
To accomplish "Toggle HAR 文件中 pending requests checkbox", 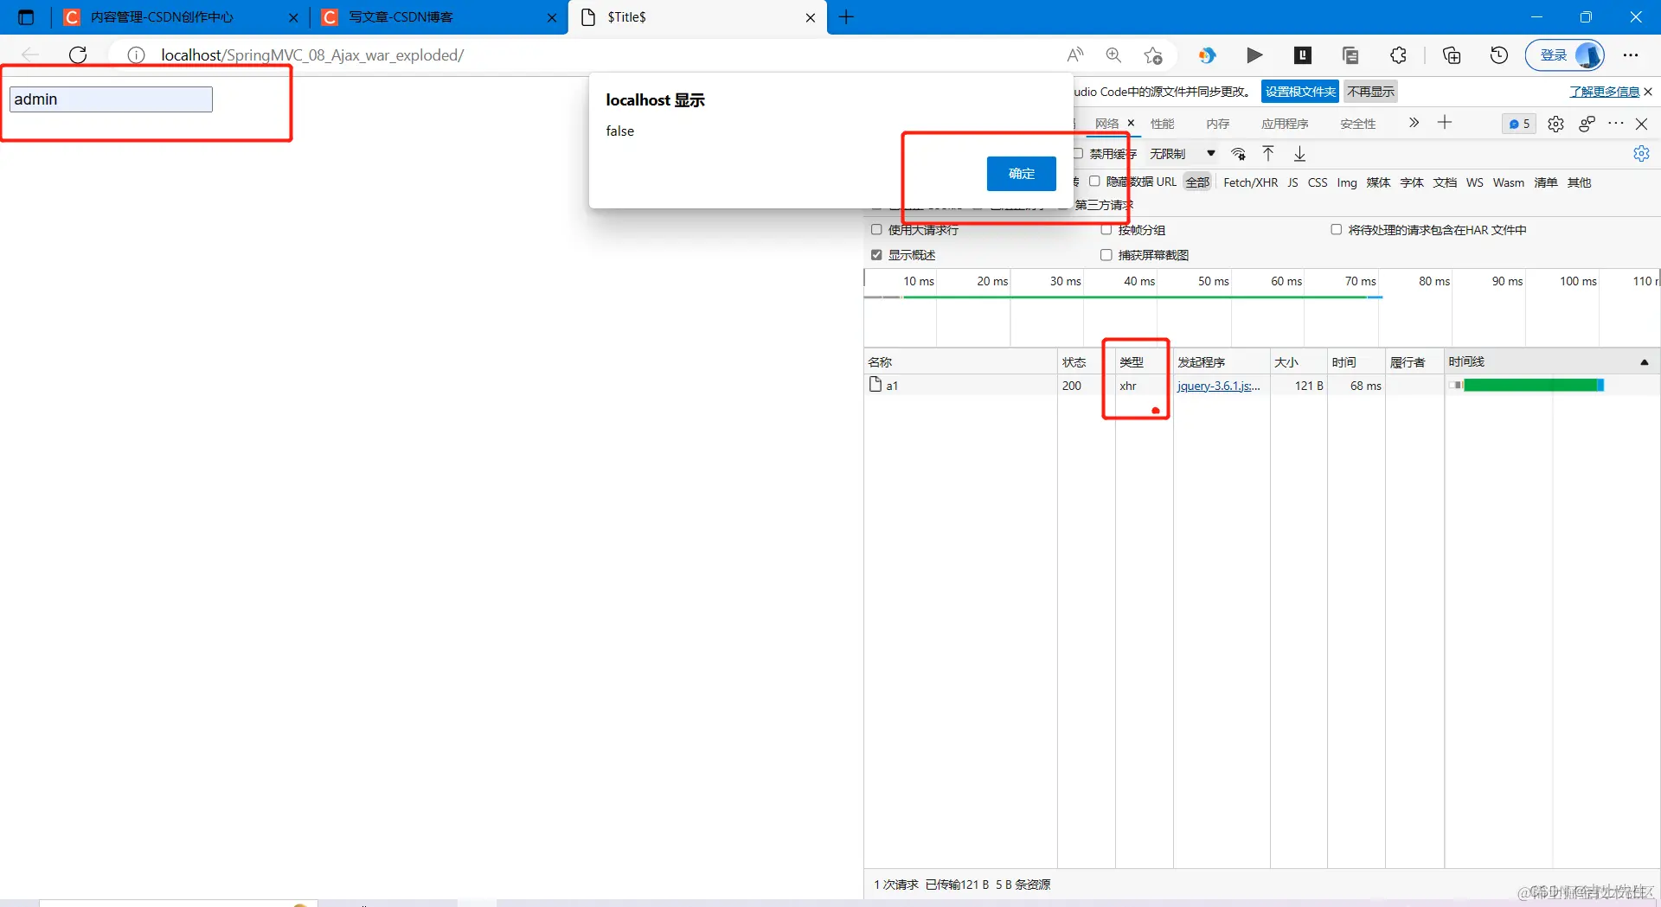I will [1336, 230].
